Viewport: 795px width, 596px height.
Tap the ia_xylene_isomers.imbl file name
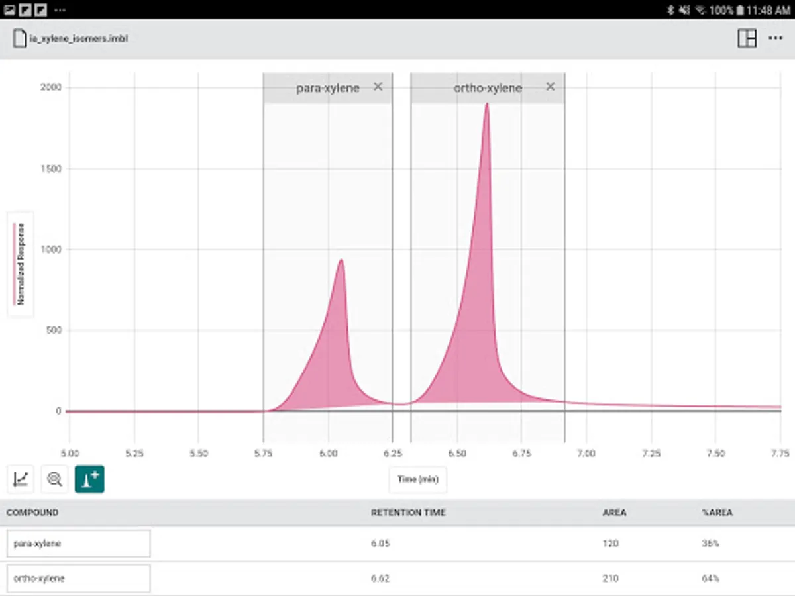[79, 39]
